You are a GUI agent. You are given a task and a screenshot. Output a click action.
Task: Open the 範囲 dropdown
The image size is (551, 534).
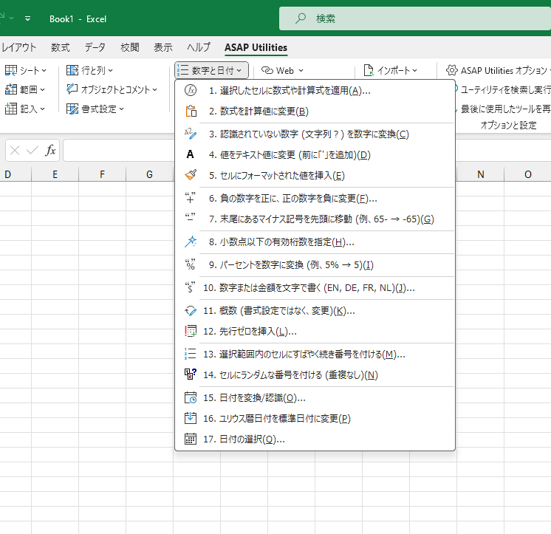(x=25, y=89)
